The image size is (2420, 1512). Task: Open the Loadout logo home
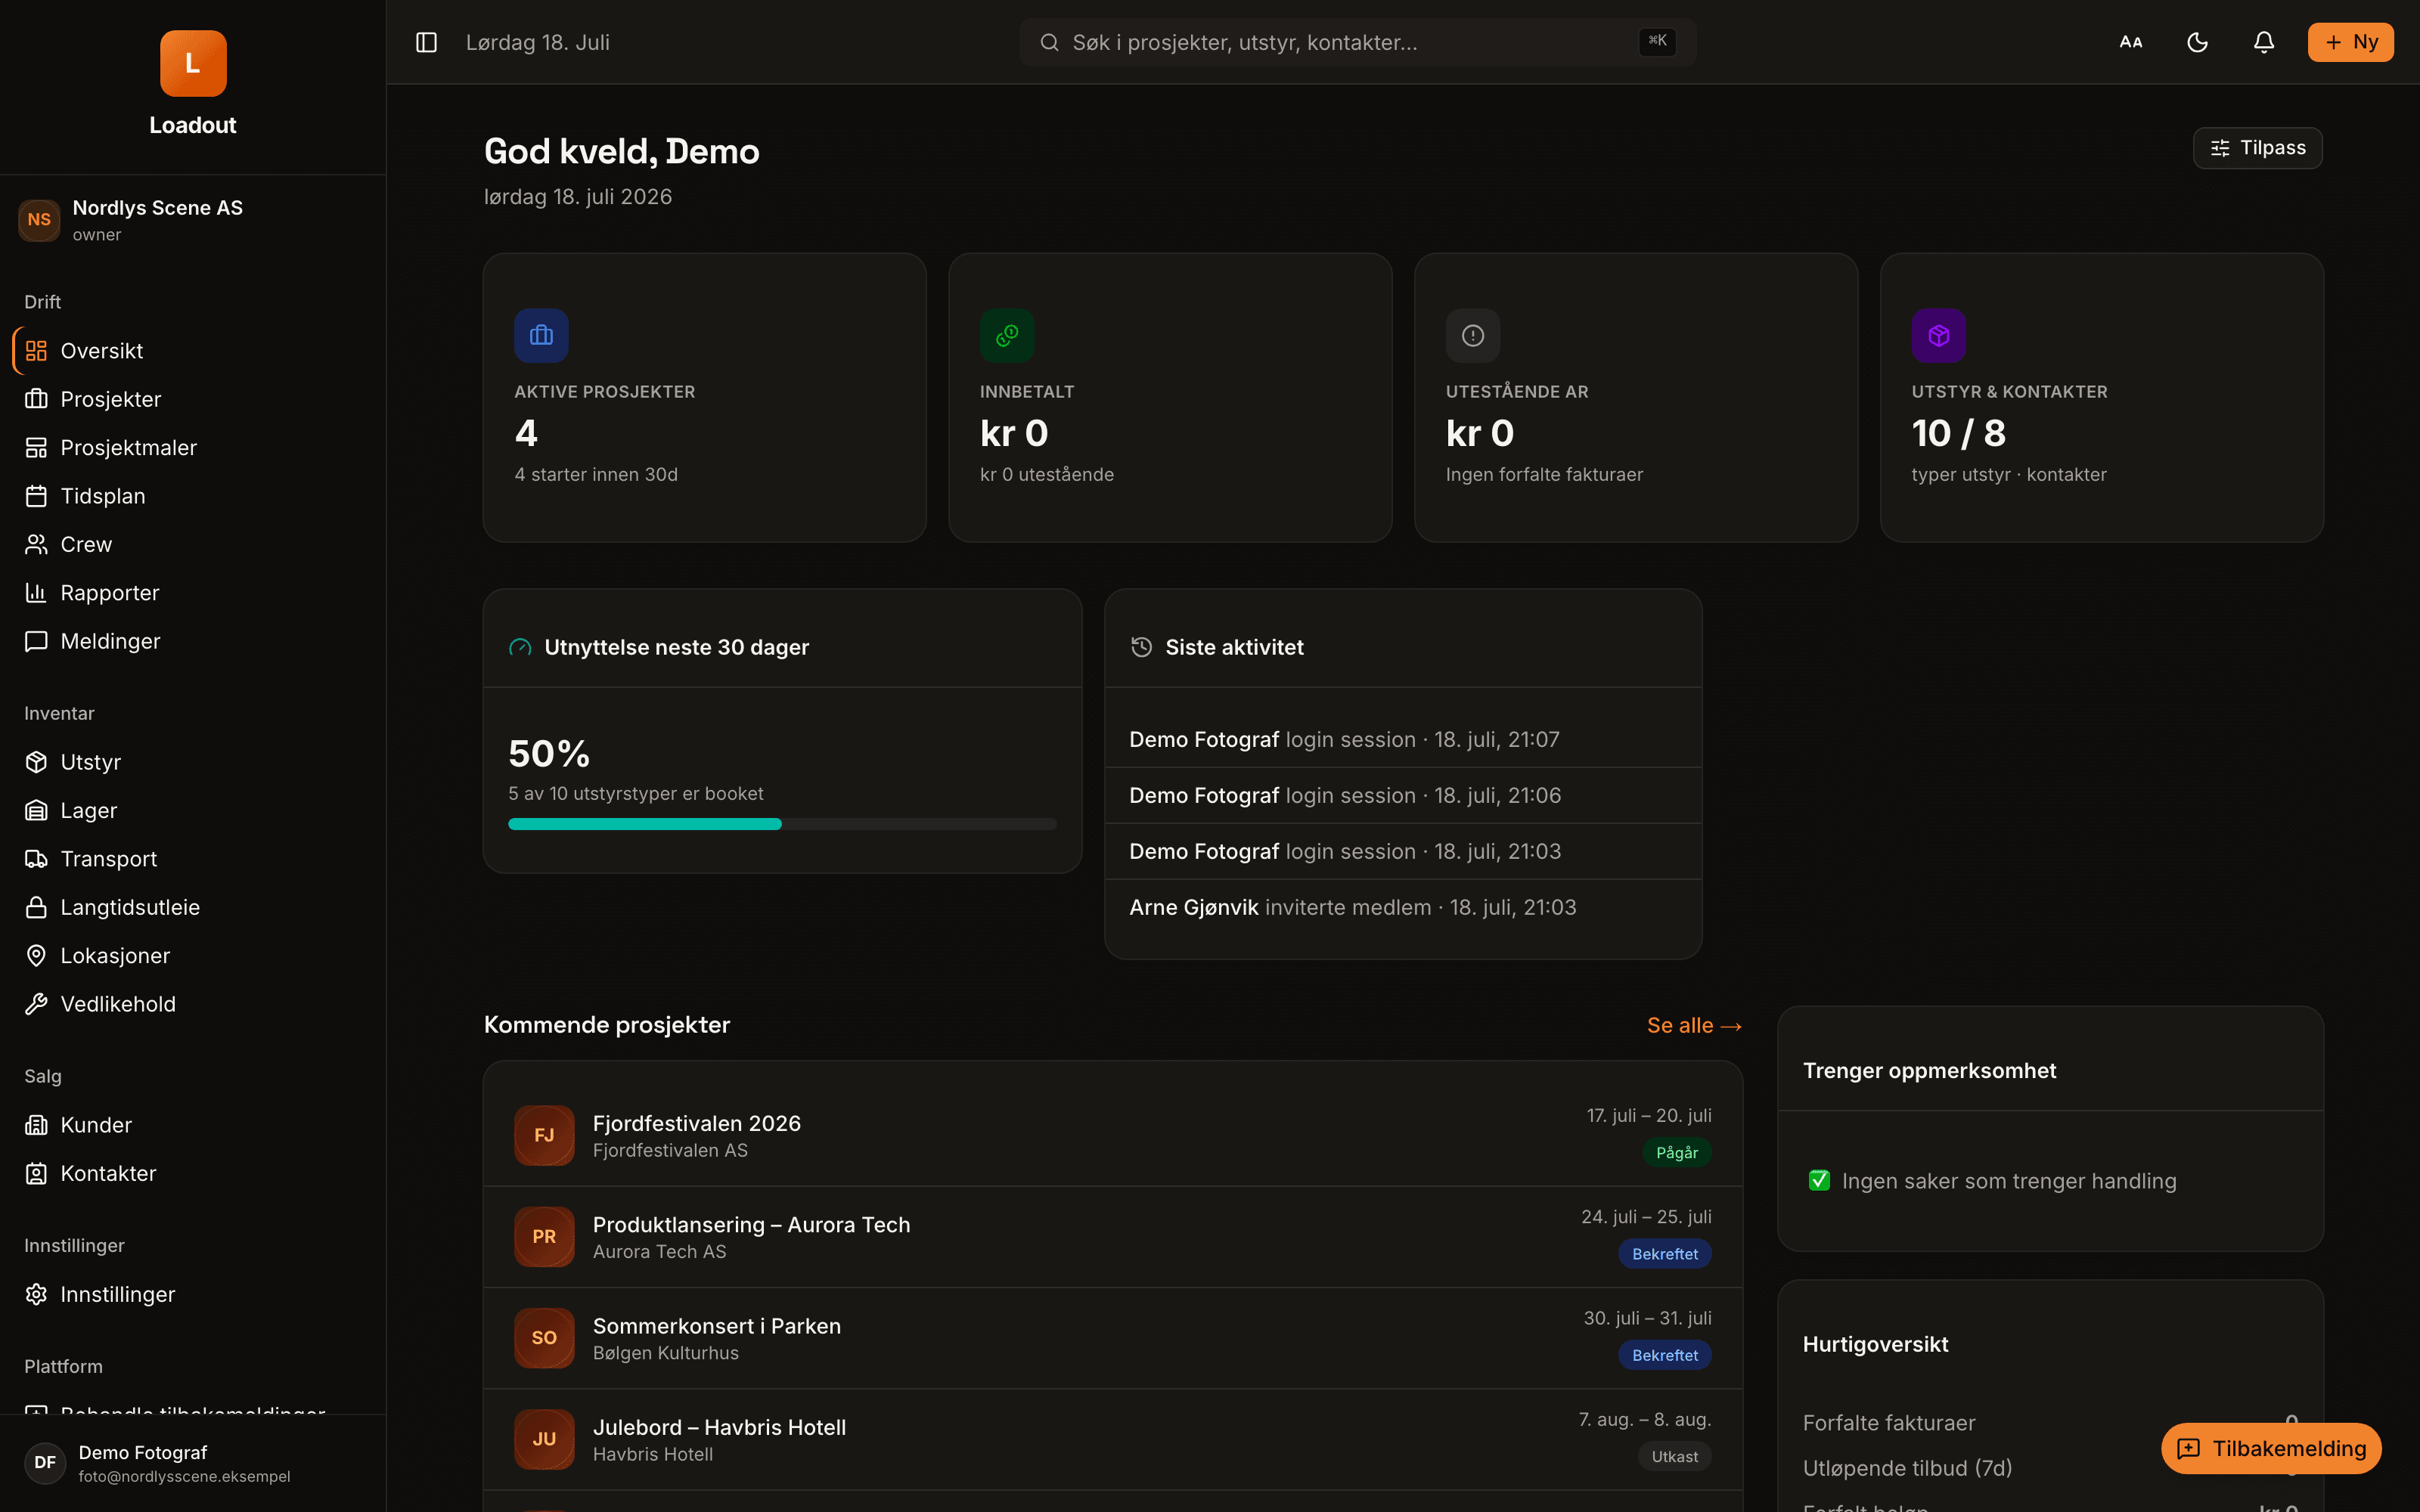pos(193,64)
